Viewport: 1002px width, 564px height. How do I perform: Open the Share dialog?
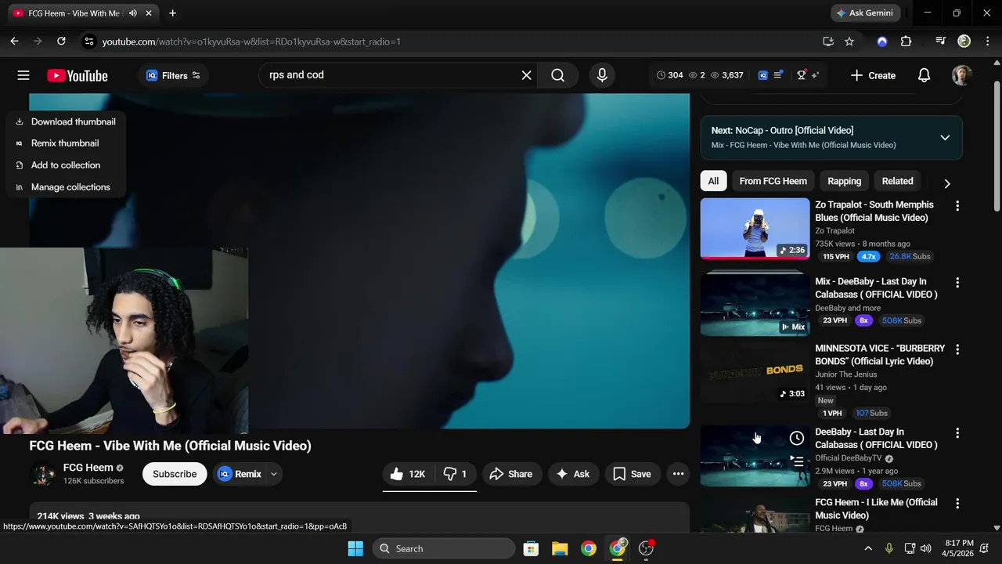[511, 474]
